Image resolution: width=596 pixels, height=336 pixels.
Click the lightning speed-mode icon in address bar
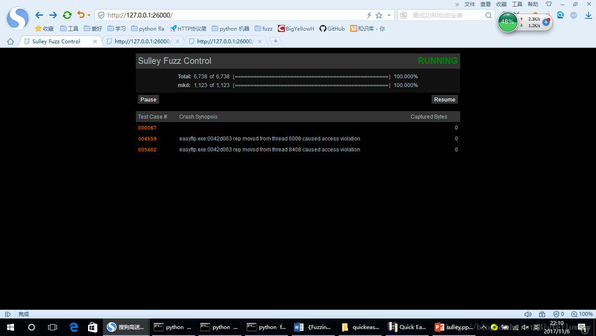tap(369, 15)
